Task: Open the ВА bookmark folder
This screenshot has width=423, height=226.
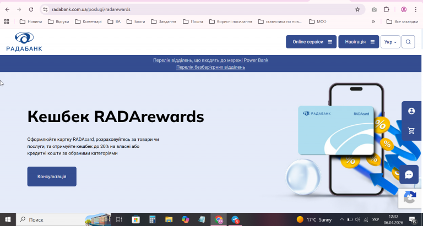Action: (x=114, y=21)
